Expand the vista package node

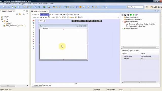click(x=5, y=24)
